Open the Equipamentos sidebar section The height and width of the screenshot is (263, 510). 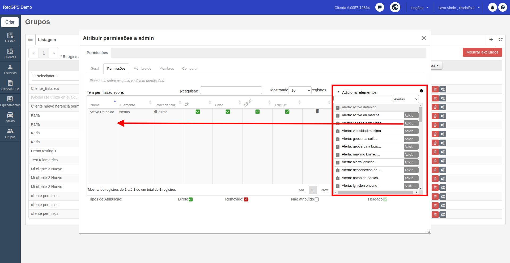tap(10, 101)
